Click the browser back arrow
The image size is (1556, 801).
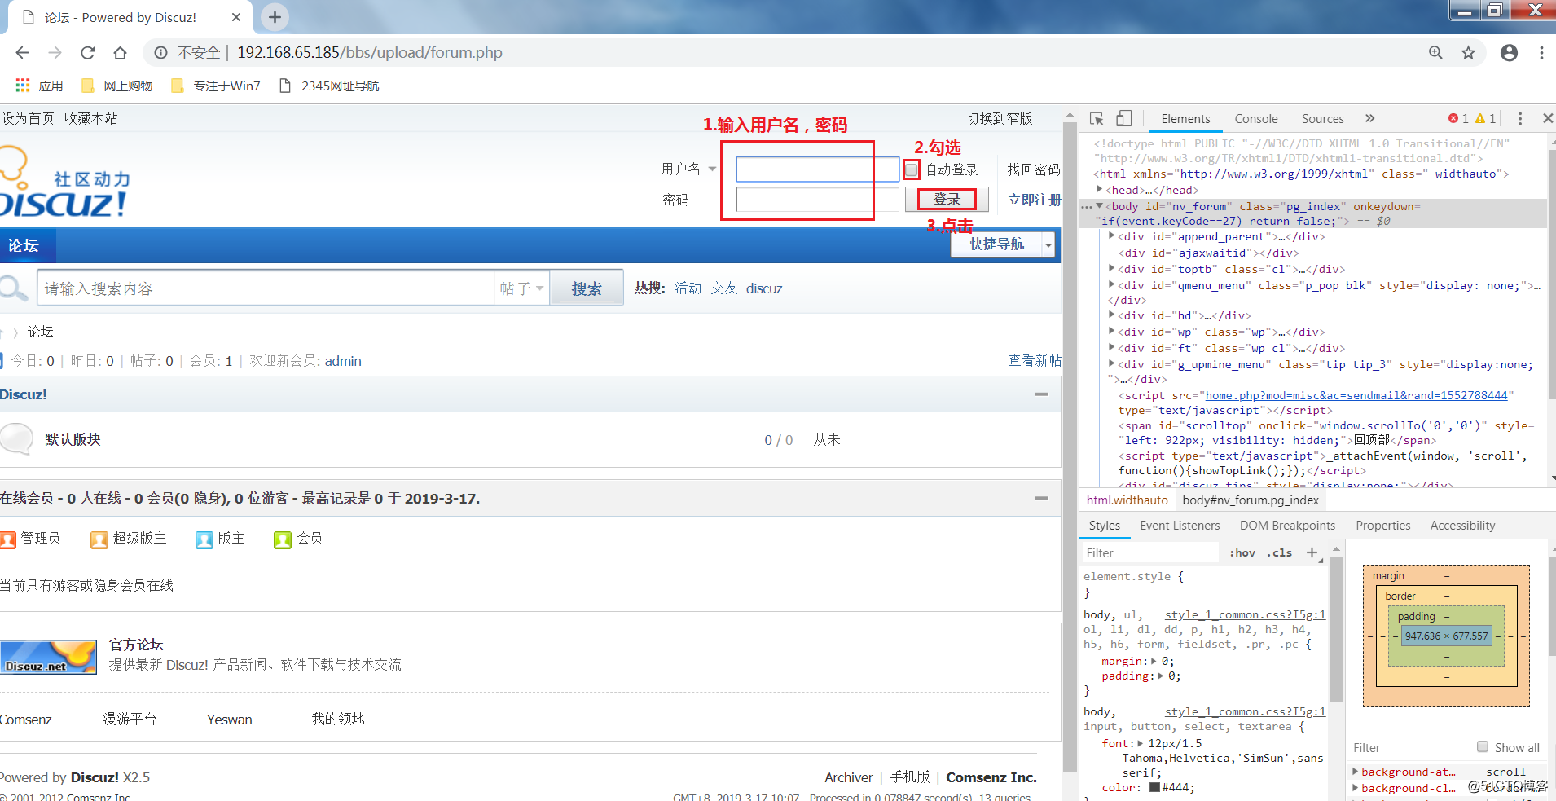click(x=22, y=53)
